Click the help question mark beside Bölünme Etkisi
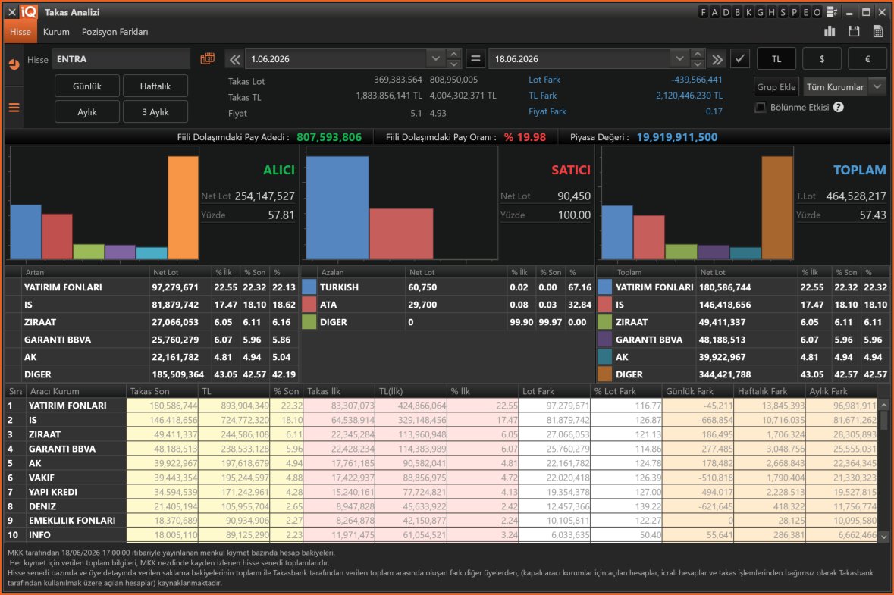The height and width of the screenshot is (595, 894). pos(838,107)
